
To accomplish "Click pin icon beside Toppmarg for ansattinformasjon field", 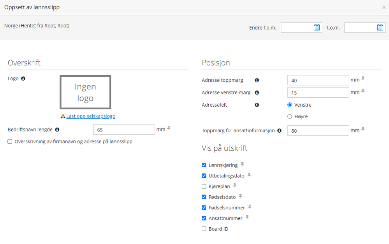I will (363, 129).
